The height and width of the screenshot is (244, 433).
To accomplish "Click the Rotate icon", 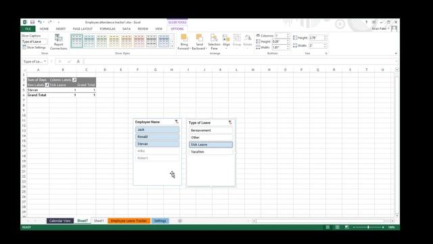I will [248, 38].
